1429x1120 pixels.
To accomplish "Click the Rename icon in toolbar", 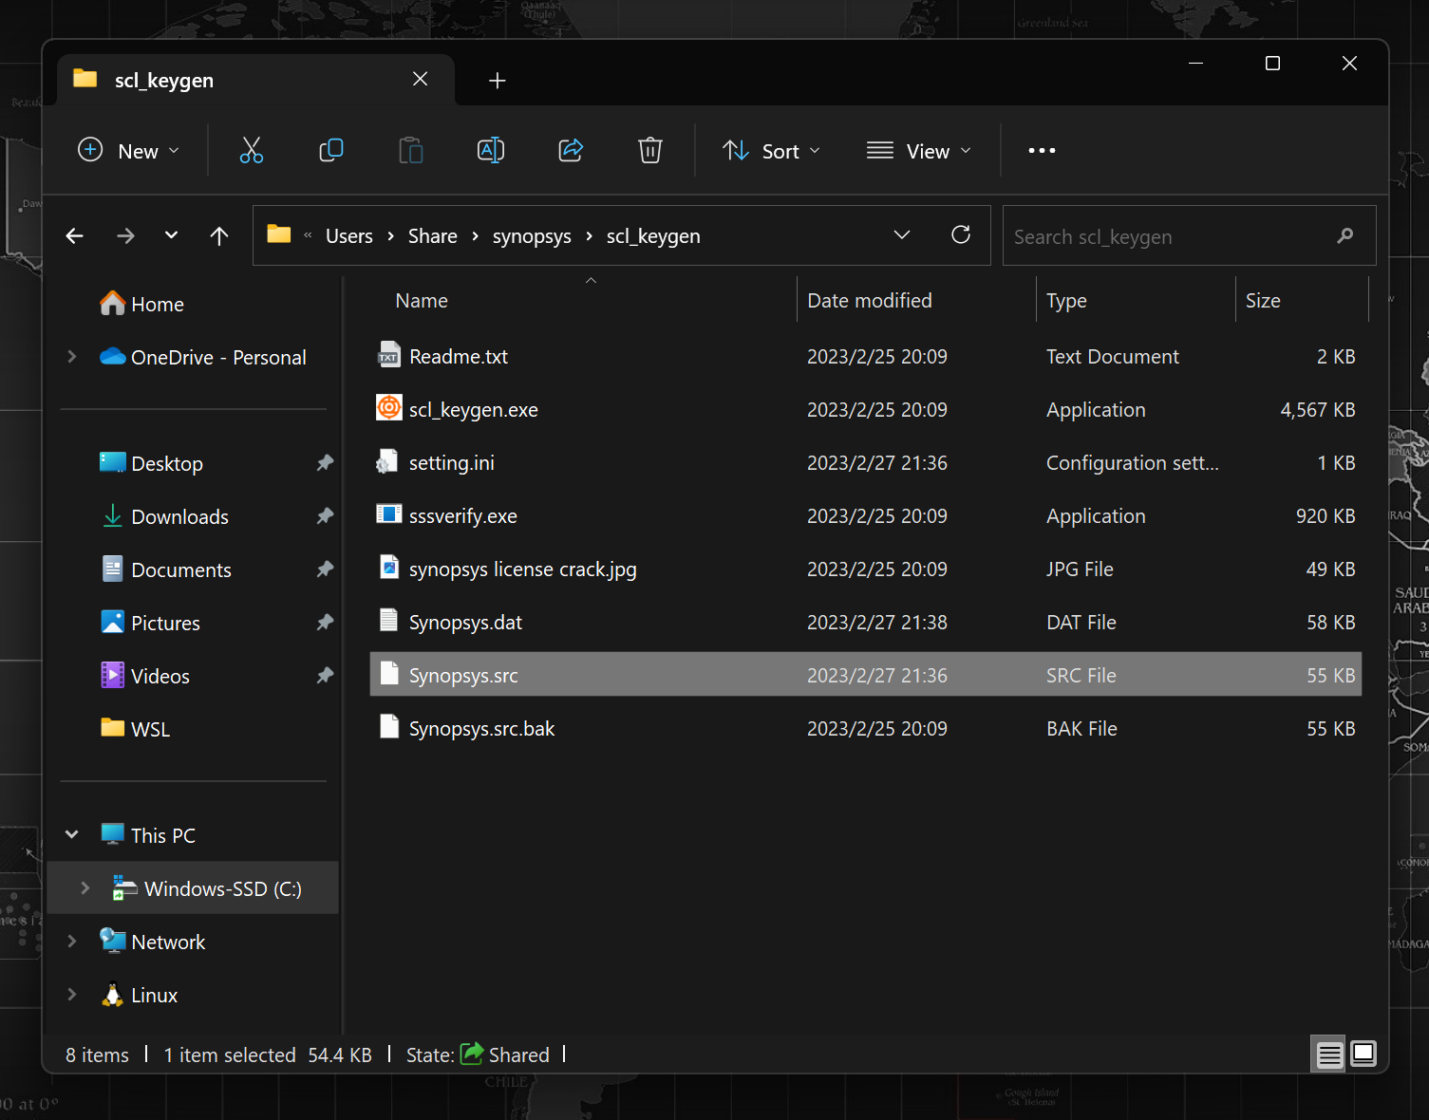I will point(491,150).
